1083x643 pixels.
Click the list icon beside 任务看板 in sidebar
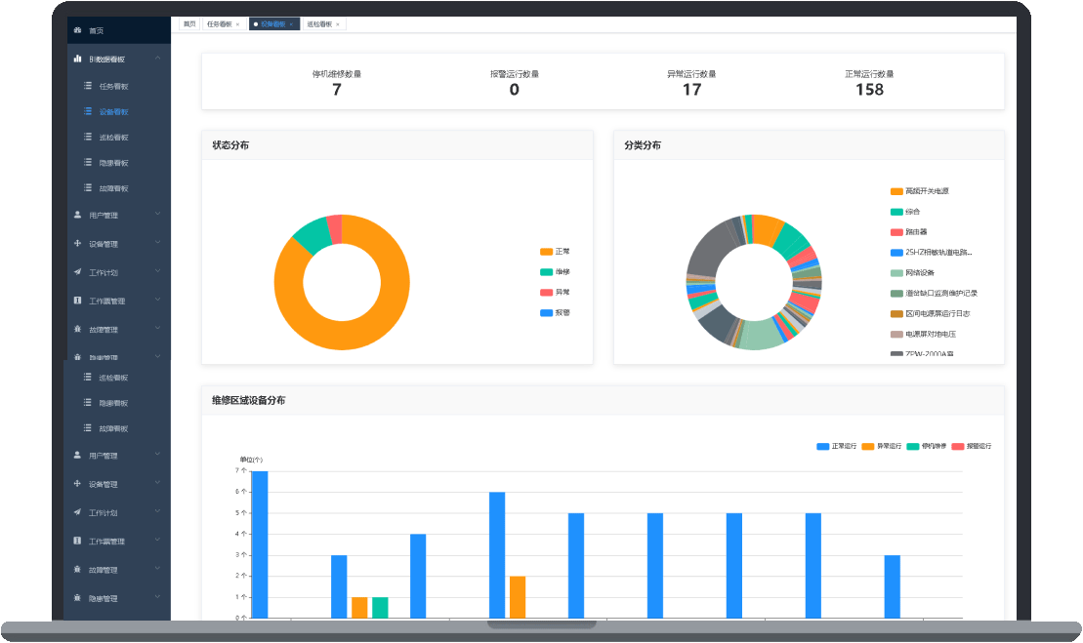coord(88,86)
